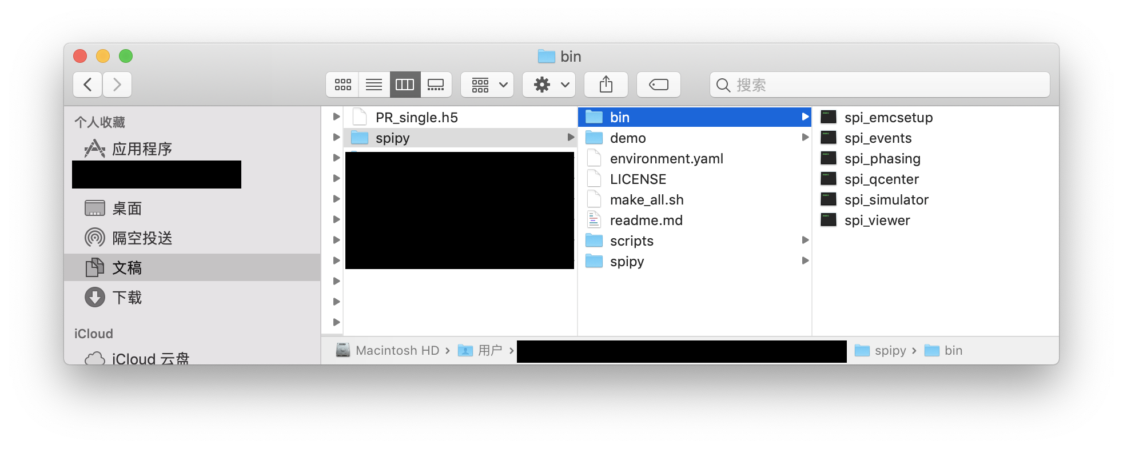
Task: Click the readme.md document icon
Action: (594, 220)
